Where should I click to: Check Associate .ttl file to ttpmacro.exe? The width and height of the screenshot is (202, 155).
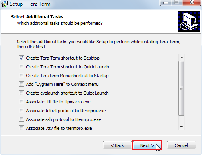tap(21, 102)
